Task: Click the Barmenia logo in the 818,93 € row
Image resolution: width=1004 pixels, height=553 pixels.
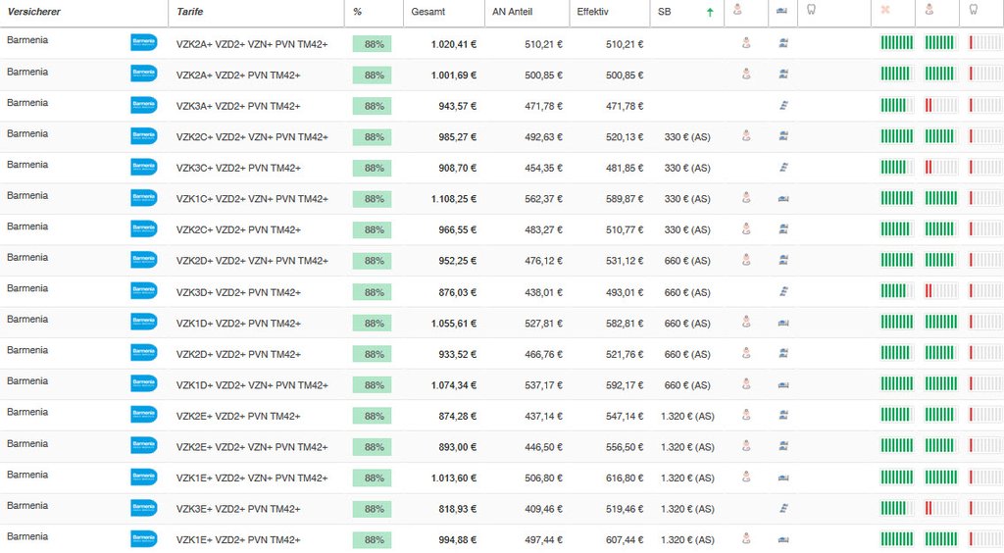Action: [144, 508]
